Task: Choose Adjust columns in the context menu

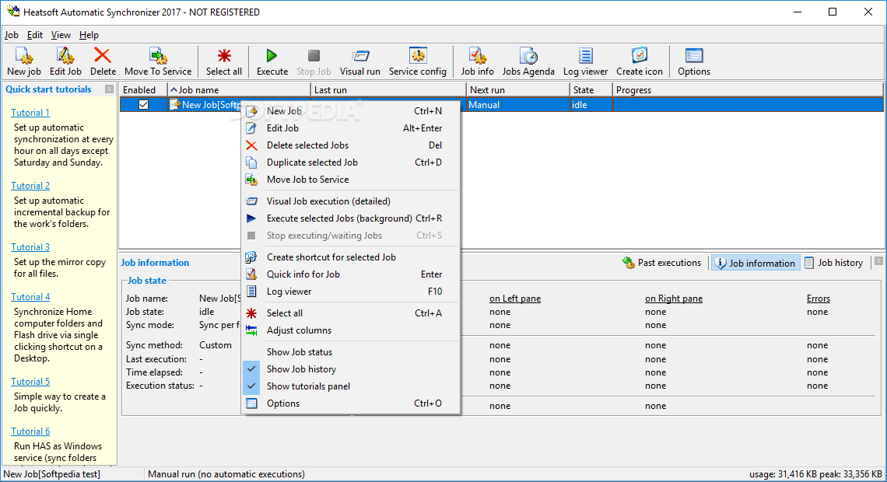Action: 351,330
